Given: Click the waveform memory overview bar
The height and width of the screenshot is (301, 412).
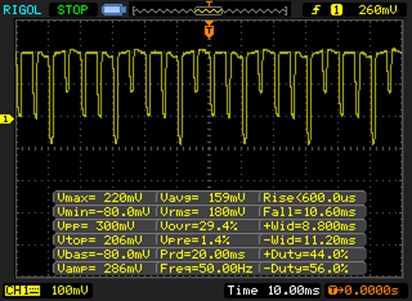Looking at the screenshot, I should (209, 10).
